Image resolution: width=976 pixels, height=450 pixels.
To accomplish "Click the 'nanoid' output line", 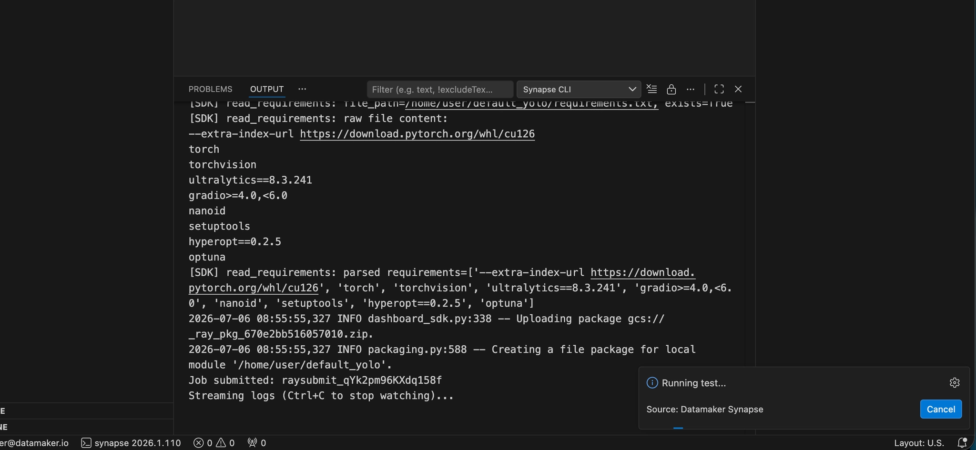I will (207, 210).
